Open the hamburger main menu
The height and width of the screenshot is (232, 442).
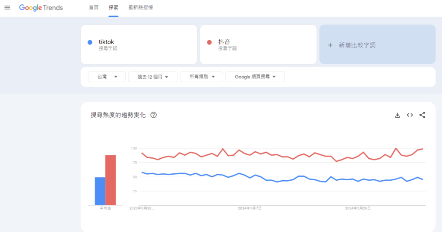(x=7, y=8)
